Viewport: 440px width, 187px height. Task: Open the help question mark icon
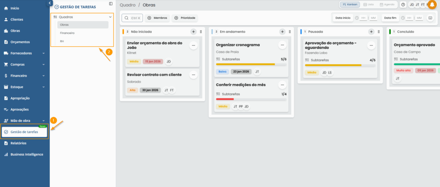403,5
